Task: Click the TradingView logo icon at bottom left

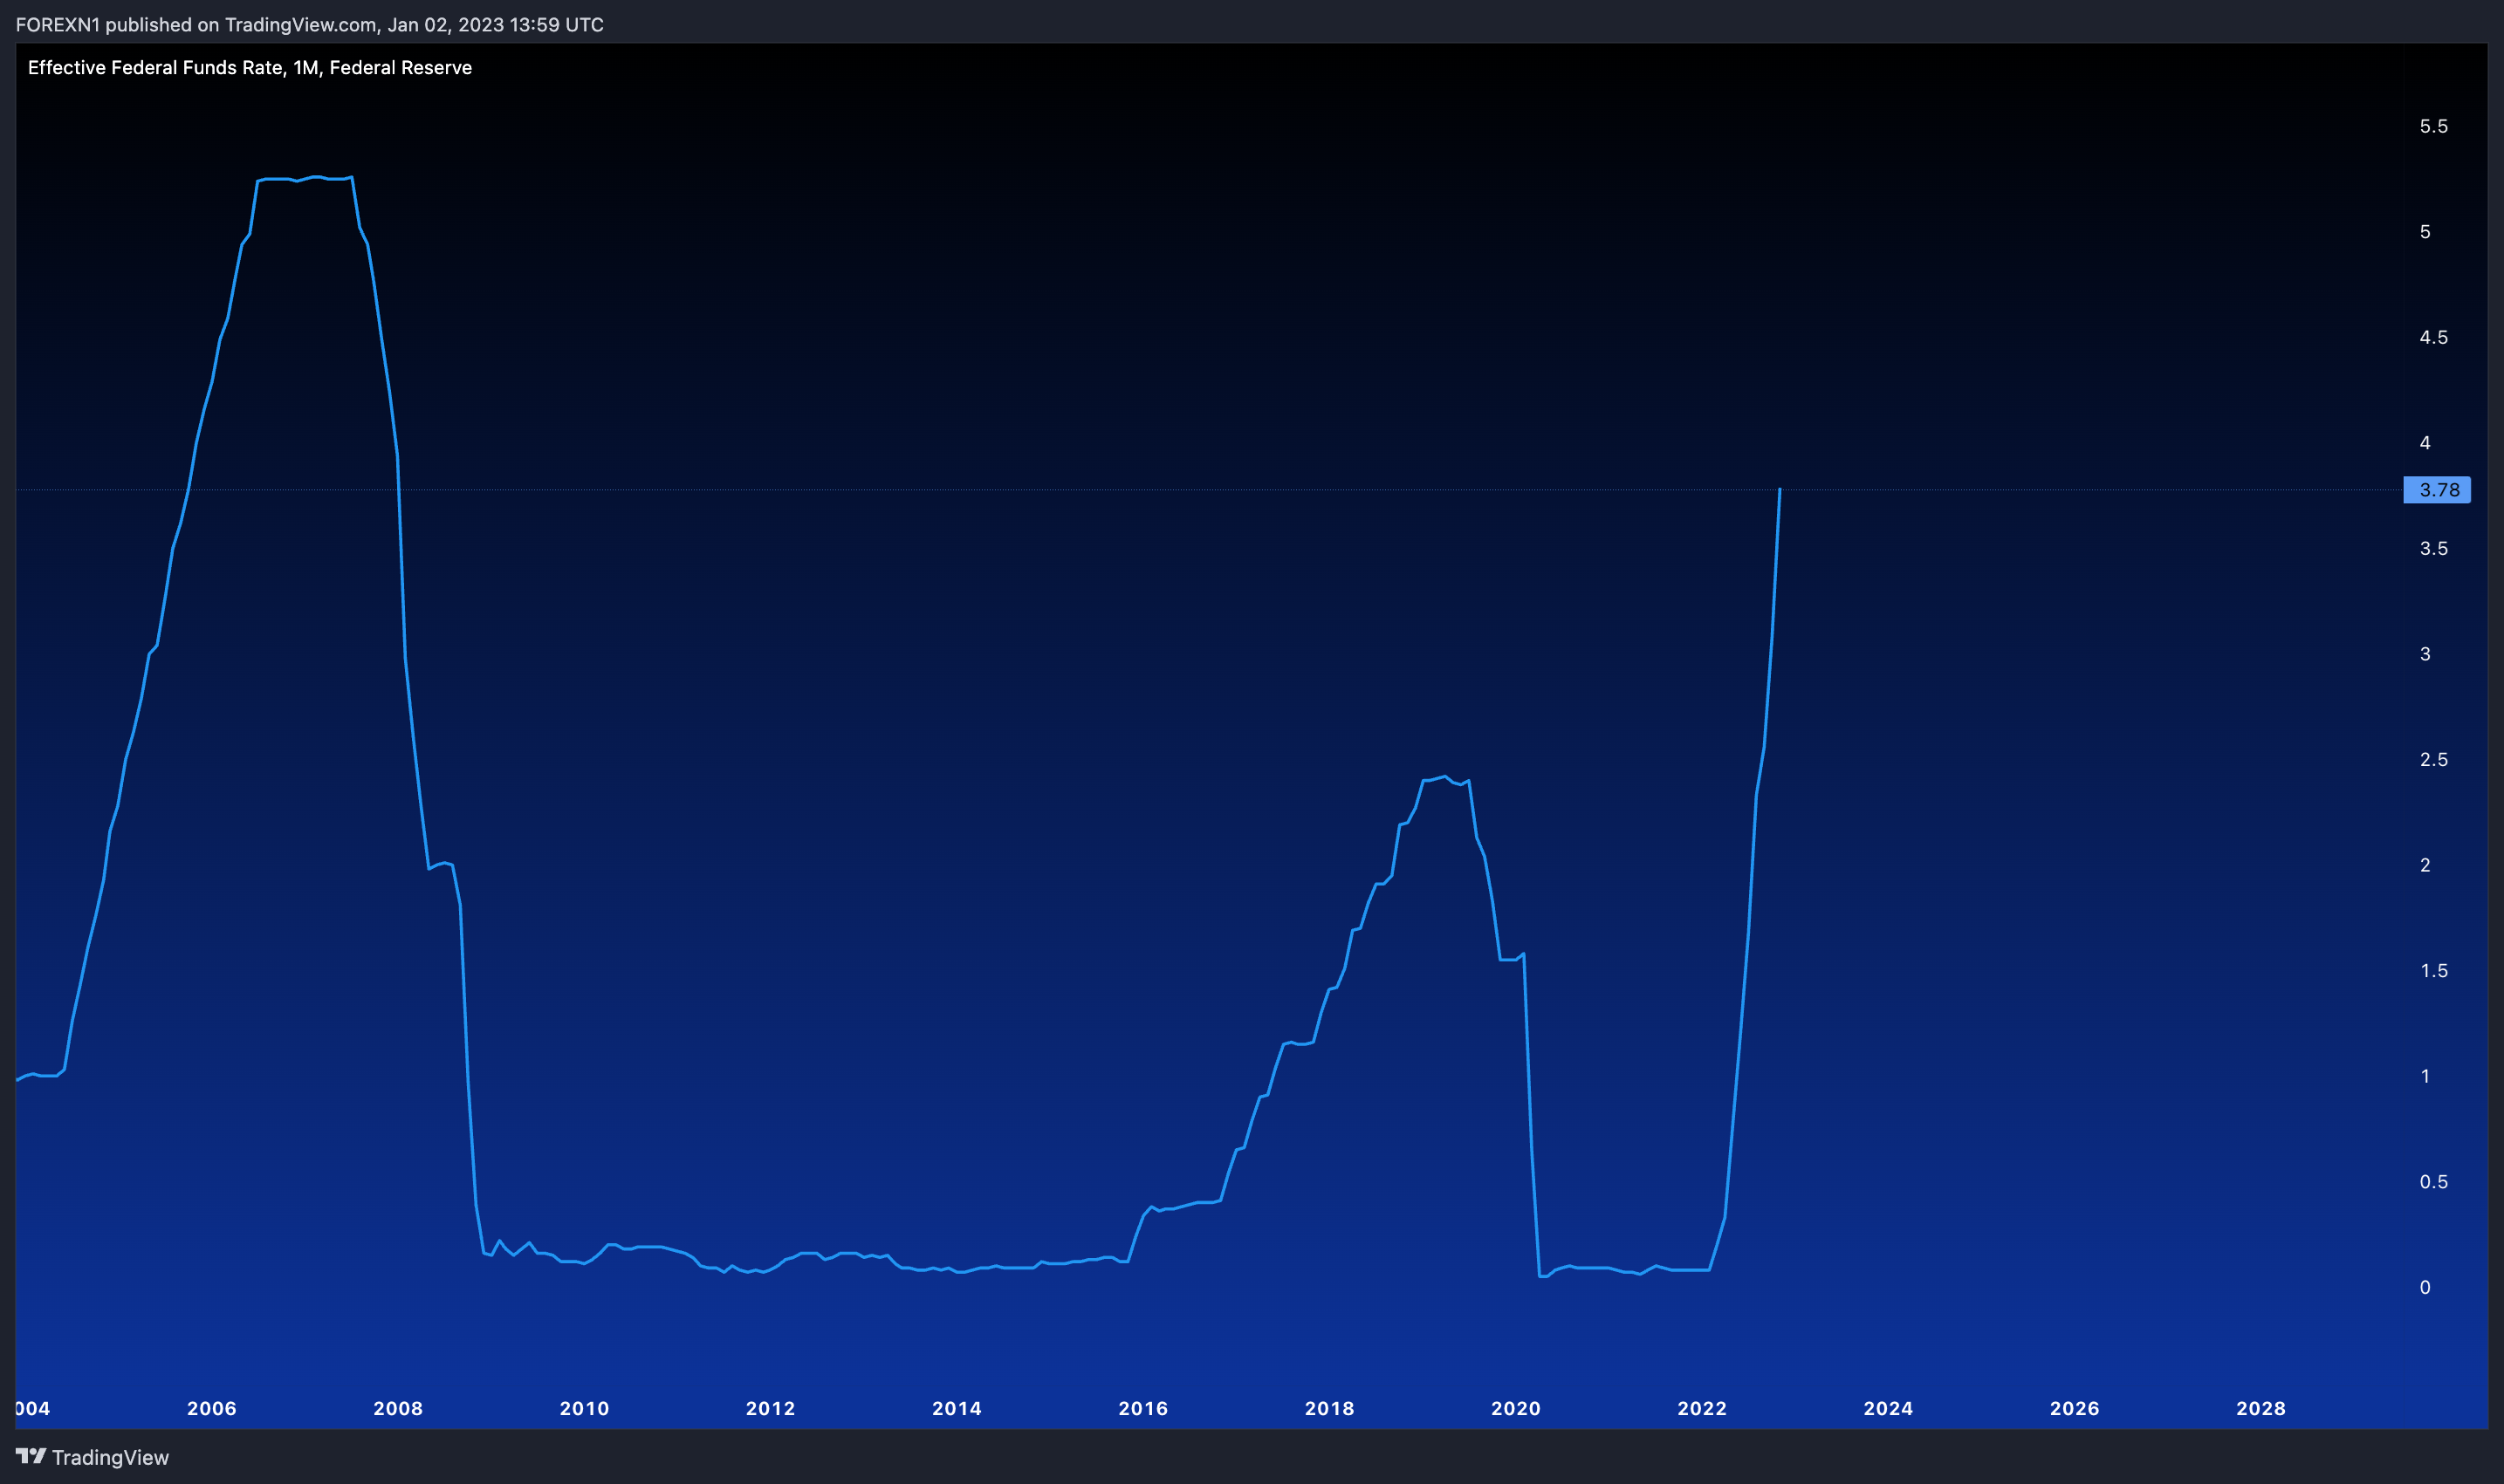Action: click(31, 1456)
